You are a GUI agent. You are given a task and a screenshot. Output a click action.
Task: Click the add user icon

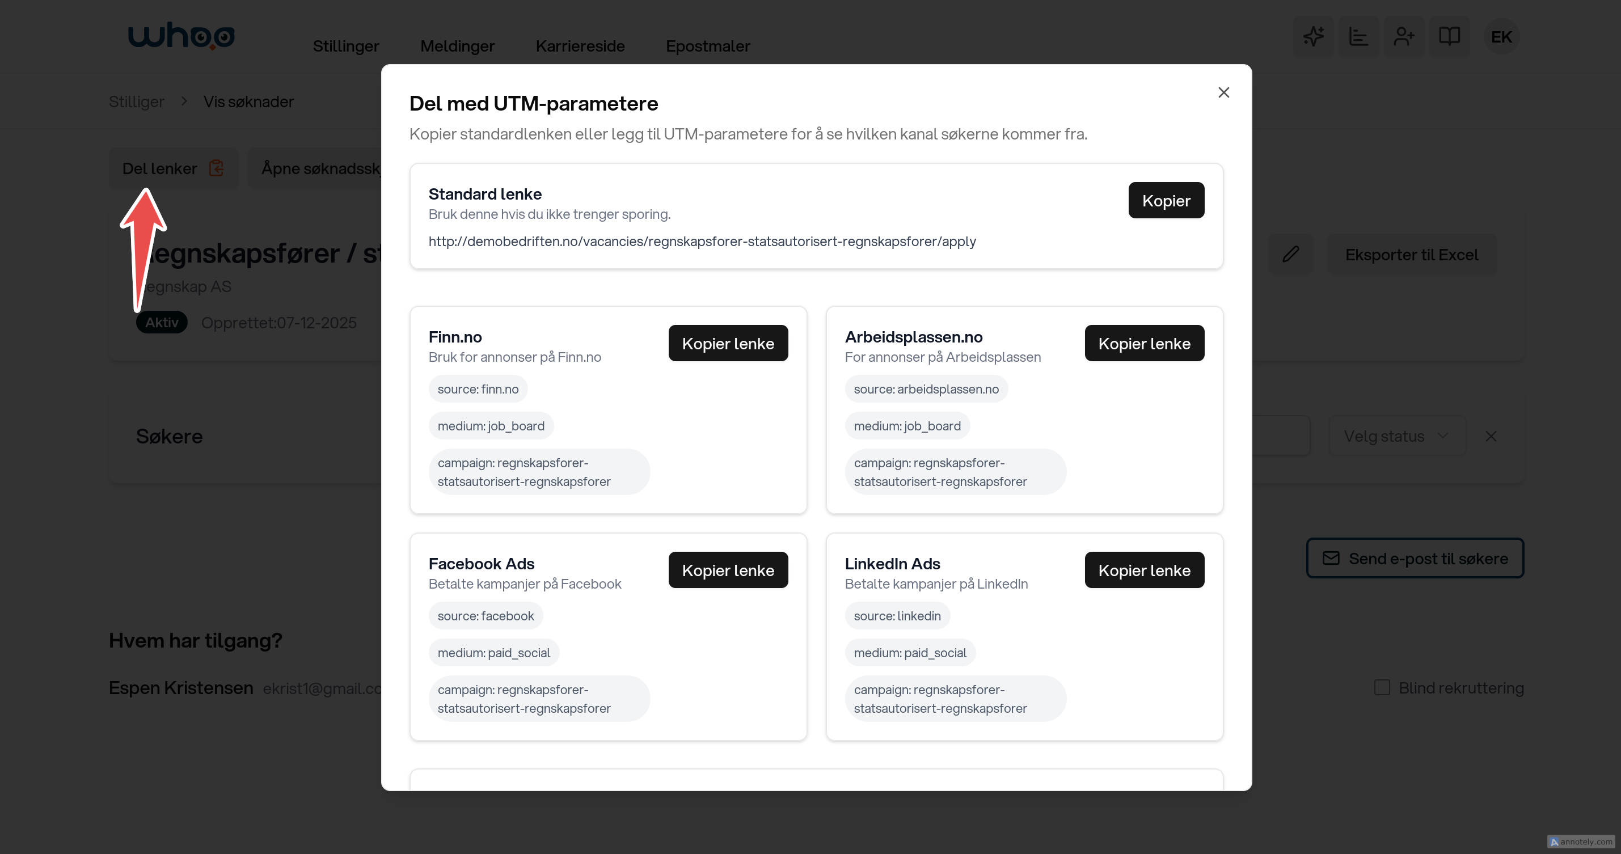click(x=1404, y=36)
